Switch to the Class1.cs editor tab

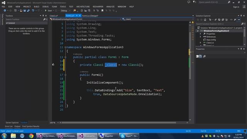54,16
